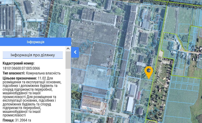Expand the Інформація про ділянку section
202x123 pixels.
click(x=33, y=55)
